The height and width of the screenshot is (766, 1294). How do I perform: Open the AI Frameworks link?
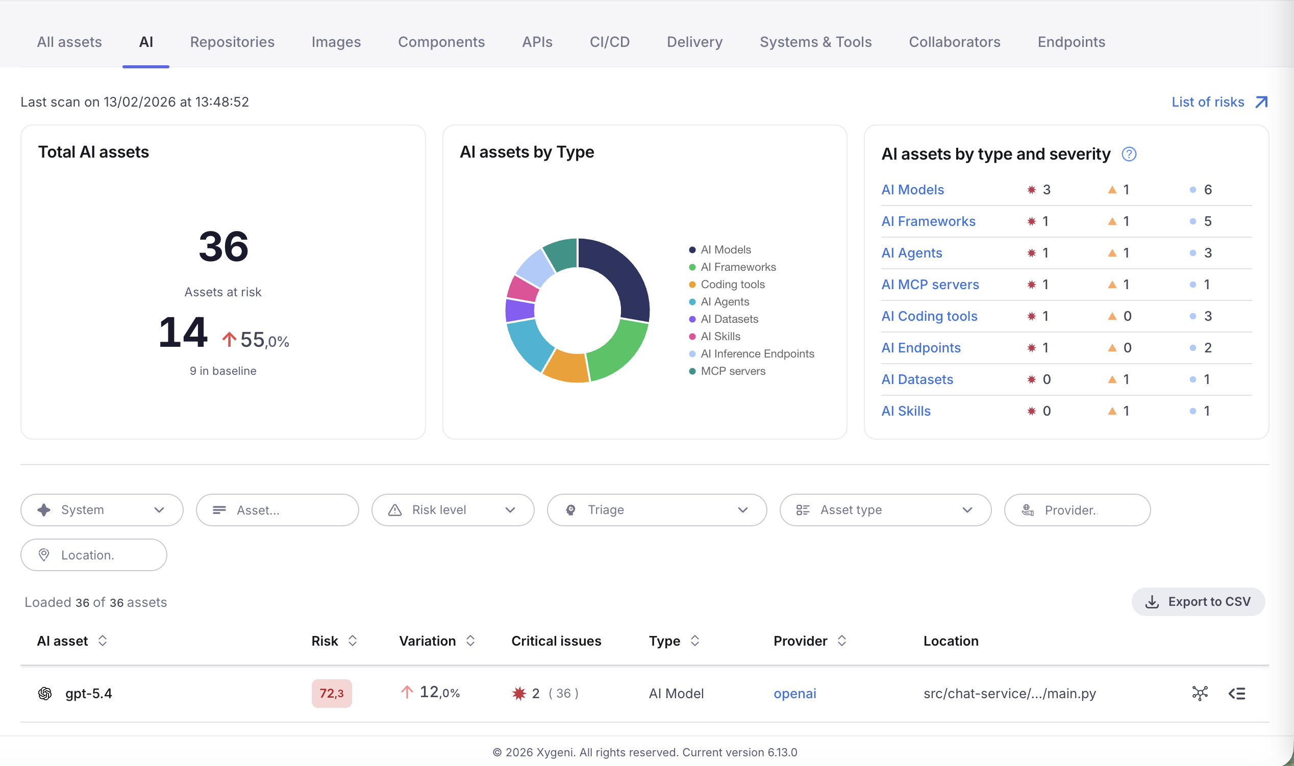928,221
